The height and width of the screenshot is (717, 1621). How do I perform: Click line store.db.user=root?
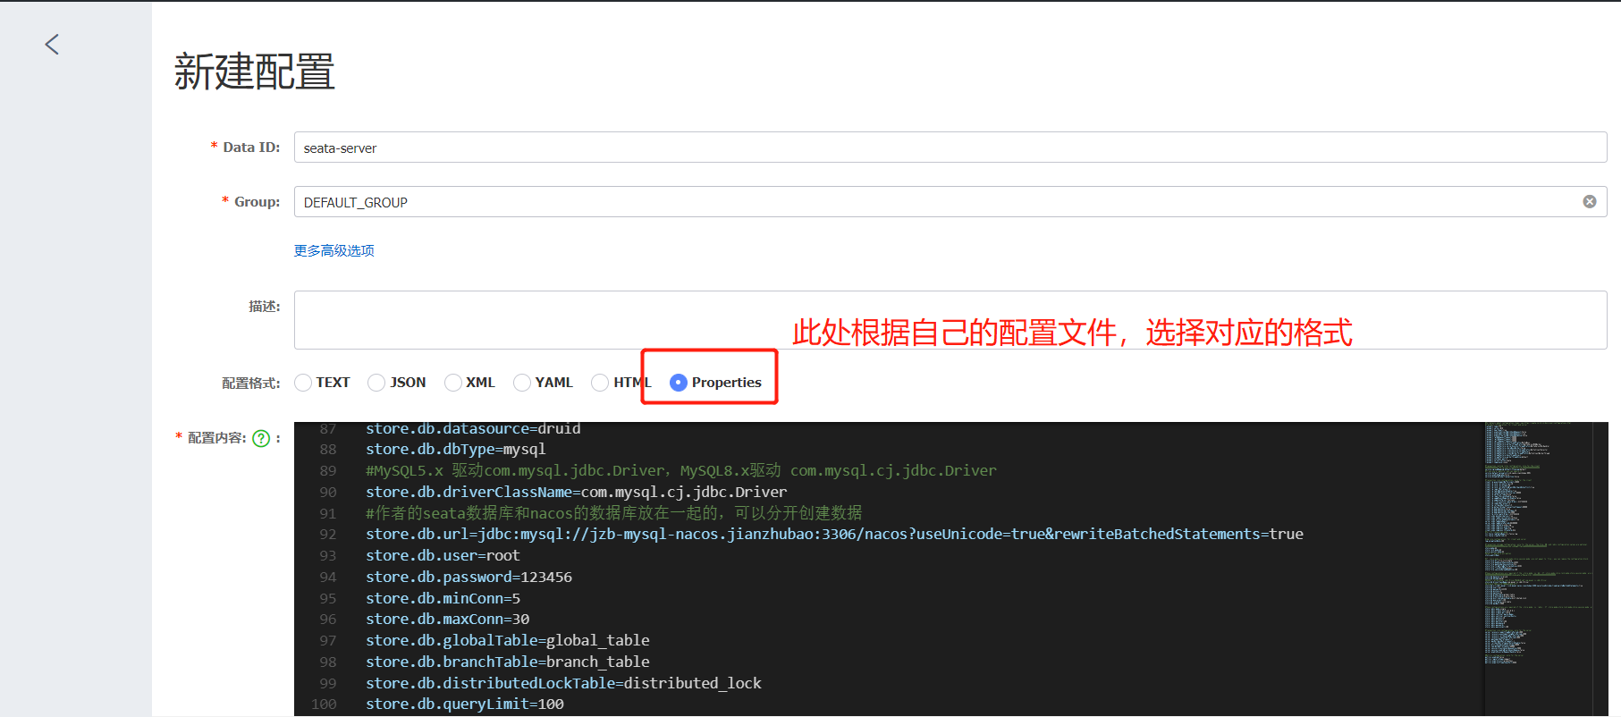click(x=443, y=555)
